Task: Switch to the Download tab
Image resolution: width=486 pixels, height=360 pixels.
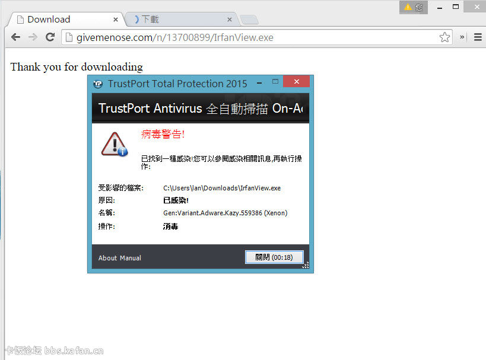Action: (59, 20)
